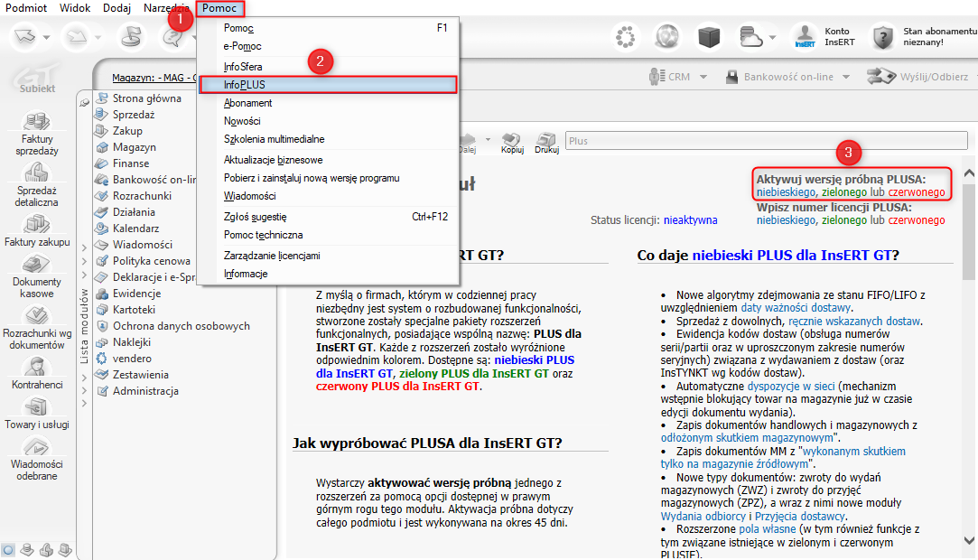978x560 pixels.
Task: Click scrollbar up arrow on right
Action: [x=969, y=173]
